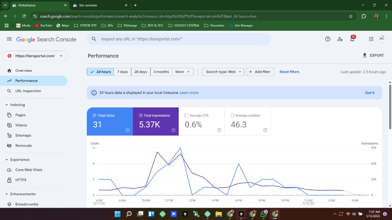Image resolution: width=392 pixels, height=220 pixels.
Task: Uncheck the Total clicks metric
Action: click(x=95, y=116)
